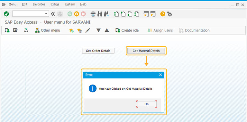Open the Menu menu

point(13,4)
